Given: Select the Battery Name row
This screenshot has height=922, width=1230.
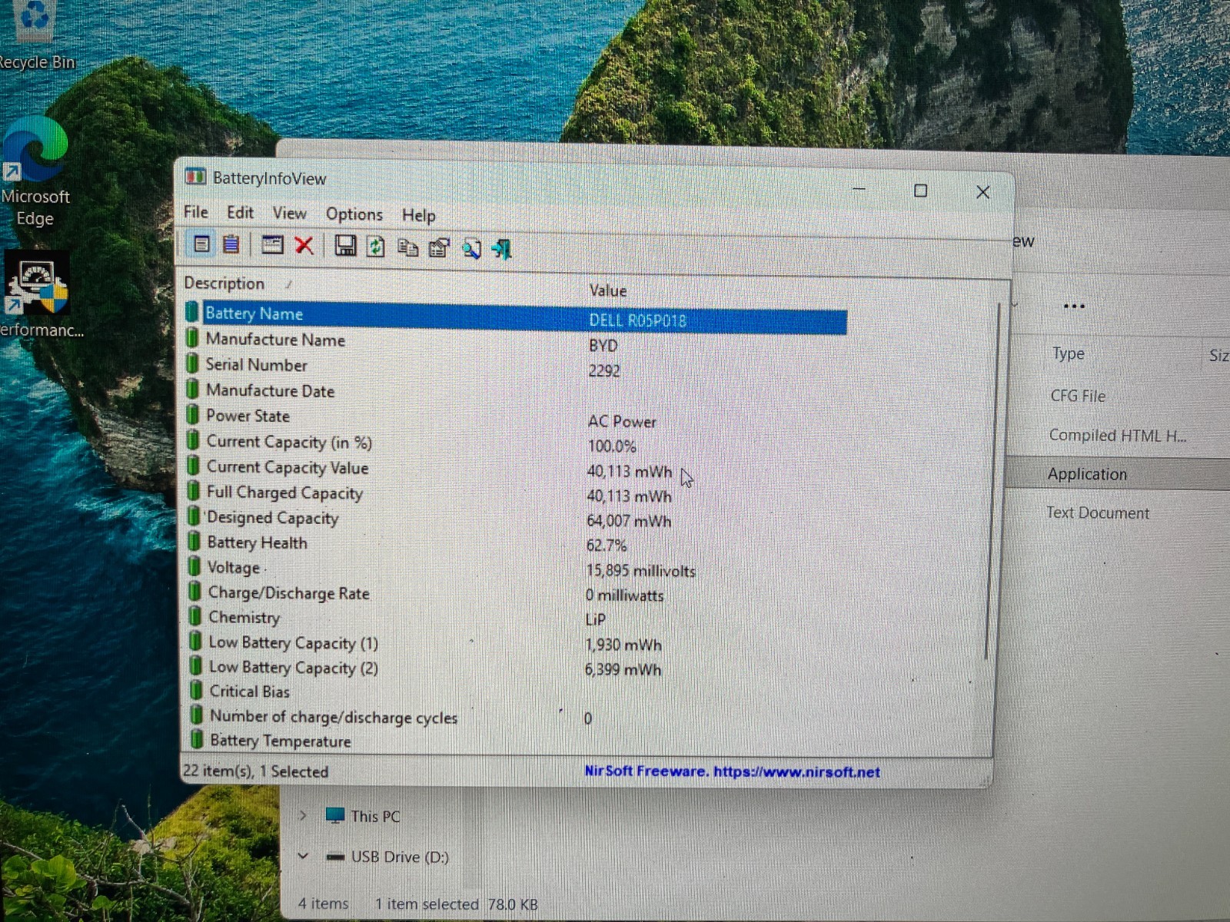Looking at the screenshot, I should tap(516, 317).
